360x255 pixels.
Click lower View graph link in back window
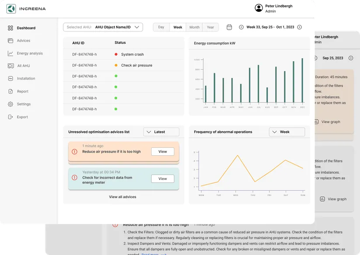point(337,199)
